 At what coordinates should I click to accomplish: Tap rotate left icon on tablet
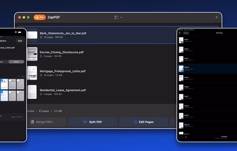tap(179, 137)
